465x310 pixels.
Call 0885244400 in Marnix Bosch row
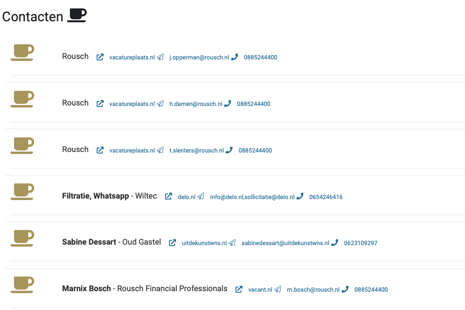371,290
